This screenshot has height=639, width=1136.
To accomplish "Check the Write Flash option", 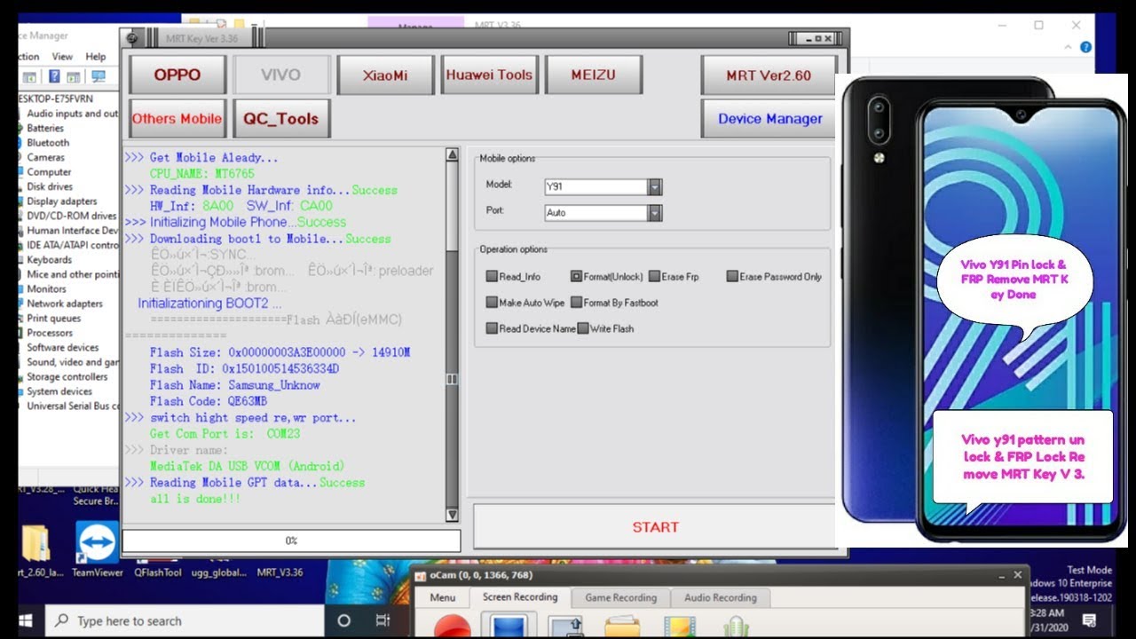I will (x=583, y=328).
